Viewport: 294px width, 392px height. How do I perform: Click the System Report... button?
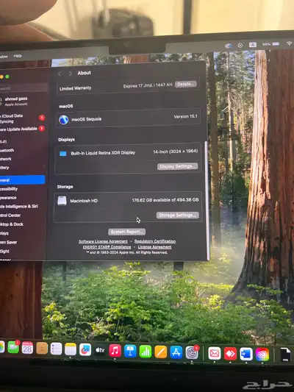coord(126,232)
